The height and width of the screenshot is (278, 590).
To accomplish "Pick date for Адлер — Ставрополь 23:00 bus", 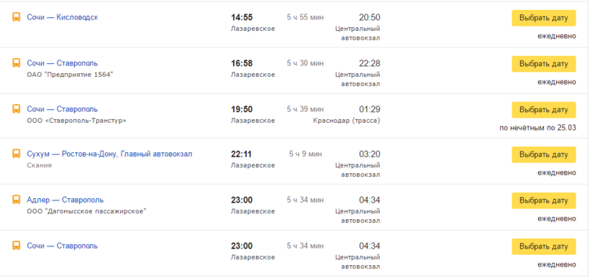I will click(x=544, y=200).
